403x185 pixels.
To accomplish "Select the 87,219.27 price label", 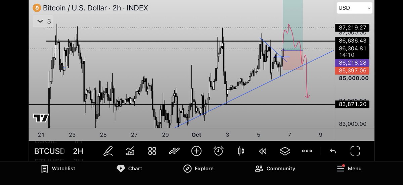I will pyautogui.click(x=352, y=27).
